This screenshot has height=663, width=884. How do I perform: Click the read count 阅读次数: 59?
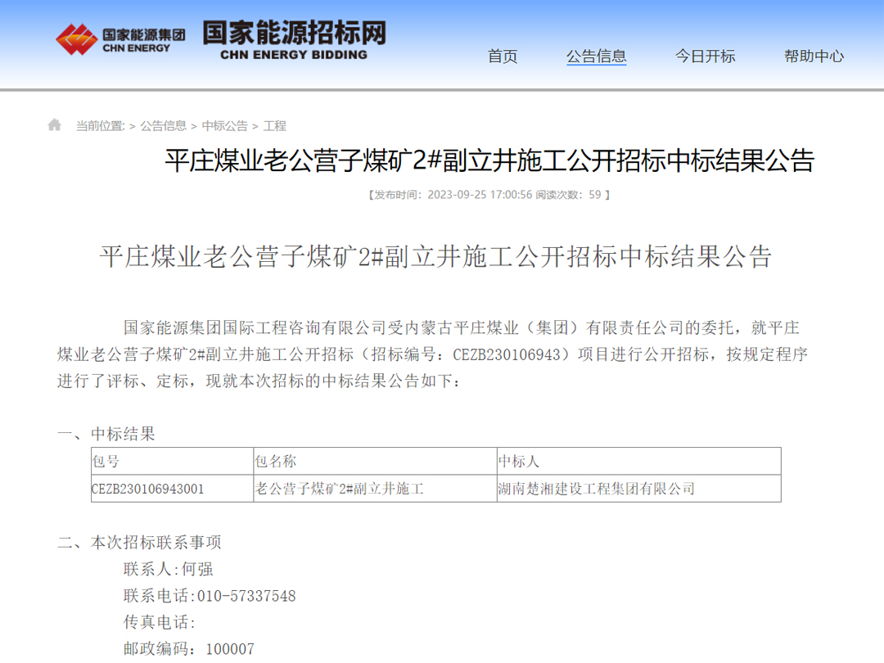(x=568, y=195)
